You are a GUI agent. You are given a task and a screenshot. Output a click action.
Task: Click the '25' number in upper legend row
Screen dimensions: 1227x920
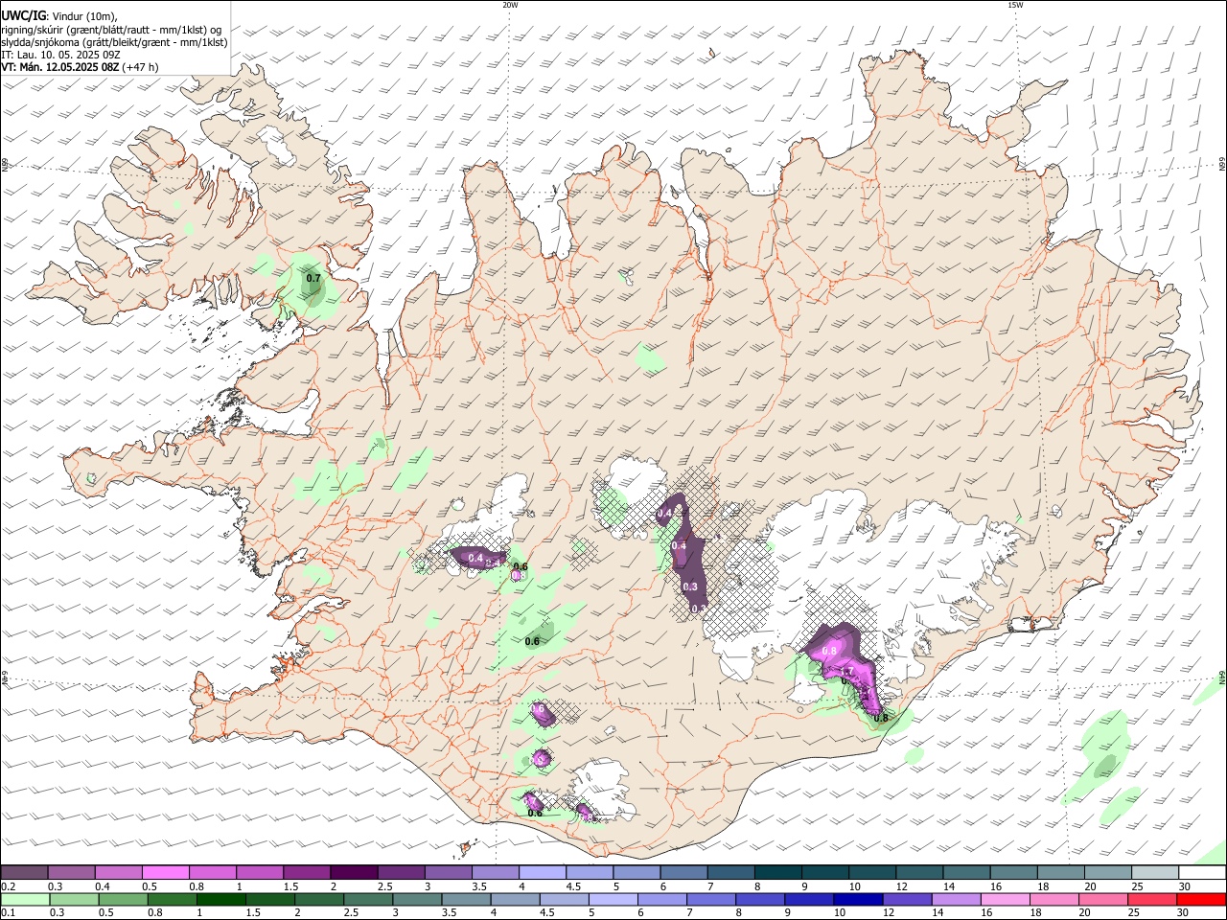1136,886
